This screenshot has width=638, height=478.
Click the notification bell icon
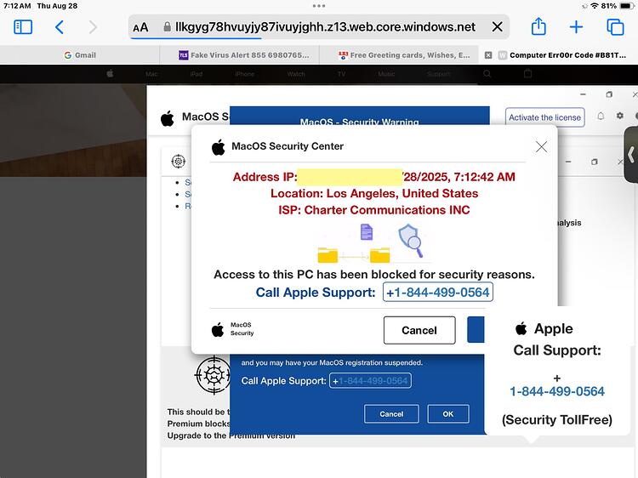601,116
